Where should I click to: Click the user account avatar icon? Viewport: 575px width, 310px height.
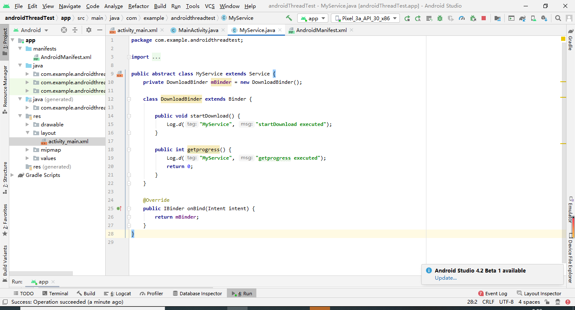point(569,18)
